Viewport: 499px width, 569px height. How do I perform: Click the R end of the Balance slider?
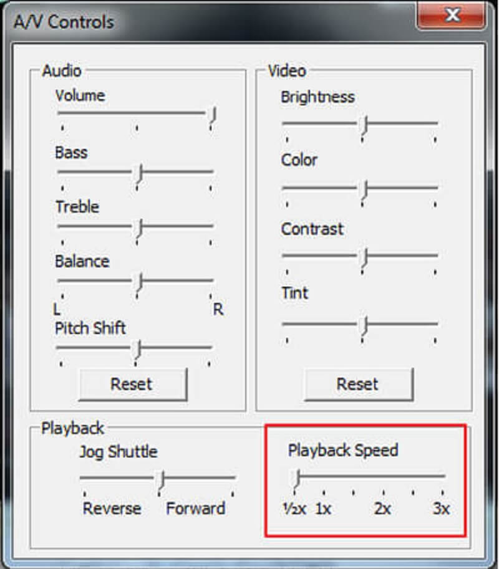(x=217, y=308)
